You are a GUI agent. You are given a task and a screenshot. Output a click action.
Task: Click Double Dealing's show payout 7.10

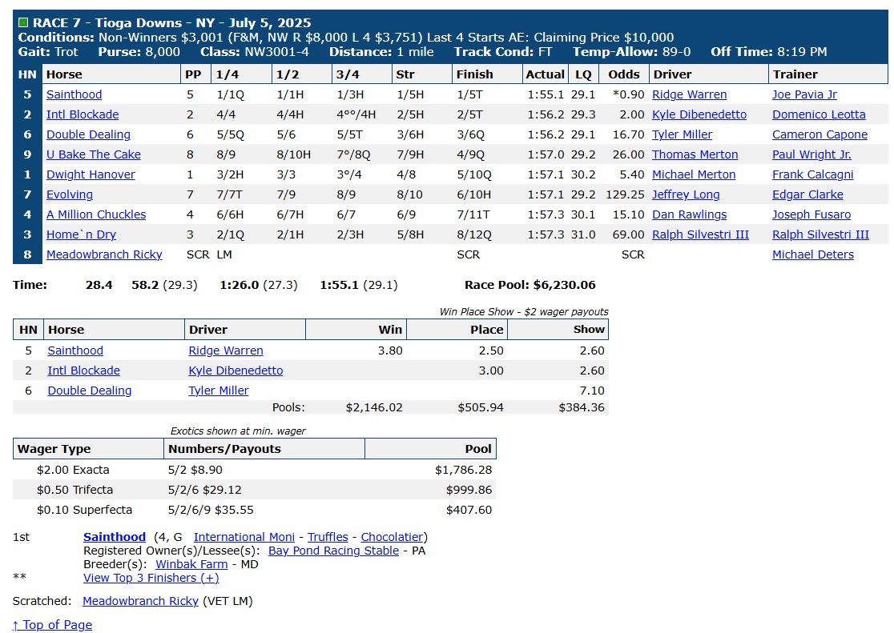coord(592,391)
